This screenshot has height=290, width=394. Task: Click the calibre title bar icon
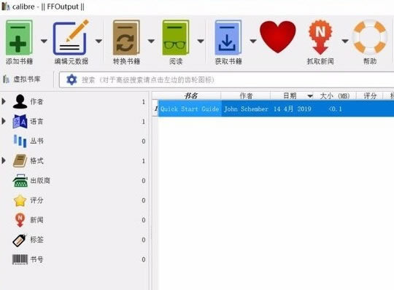(6, 7)
